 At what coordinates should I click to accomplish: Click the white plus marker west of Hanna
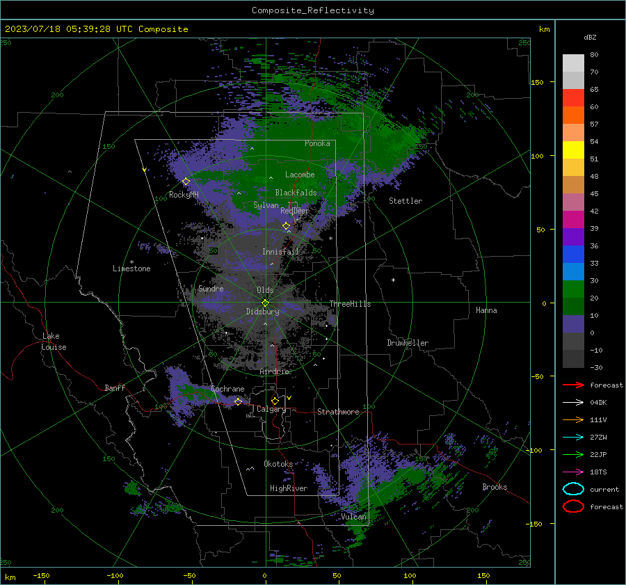coord(393,280)
